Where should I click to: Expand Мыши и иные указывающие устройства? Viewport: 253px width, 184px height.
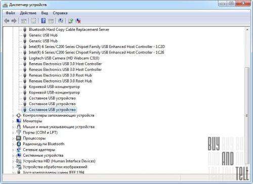pos(13,127)
